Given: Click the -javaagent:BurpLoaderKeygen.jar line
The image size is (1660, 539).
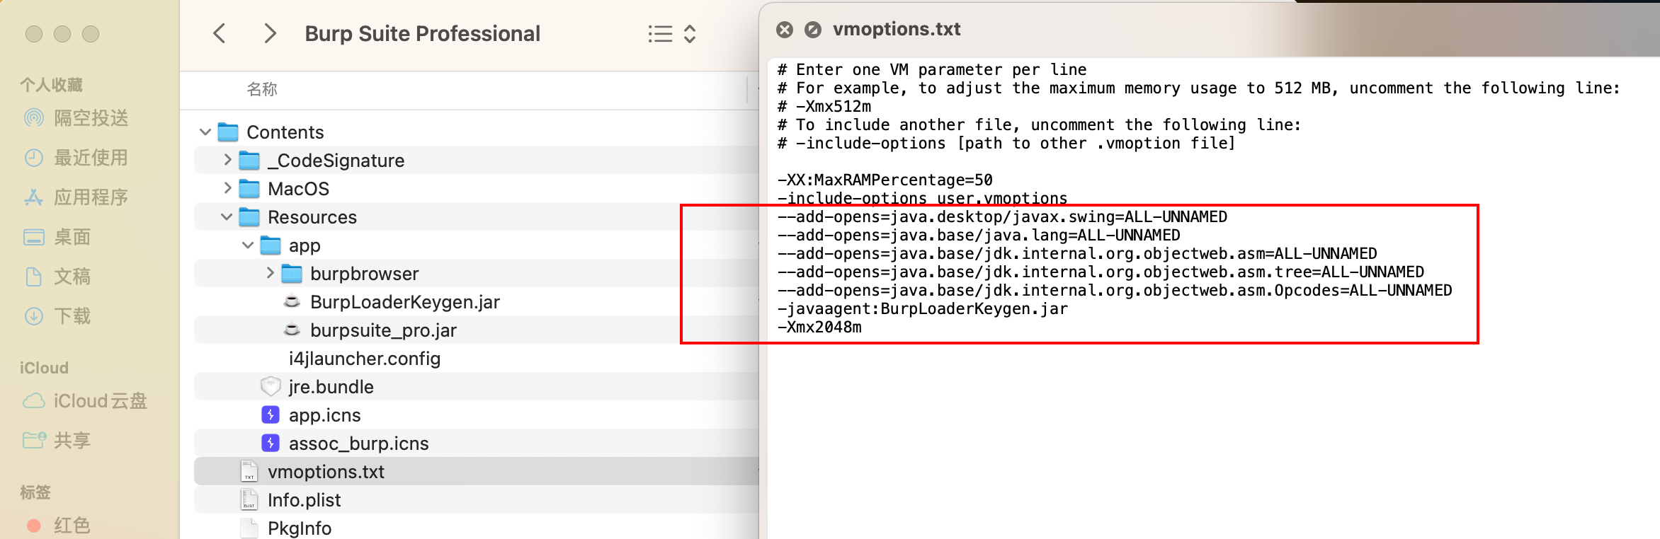Looking at the screenshot, I should [923, 308].
